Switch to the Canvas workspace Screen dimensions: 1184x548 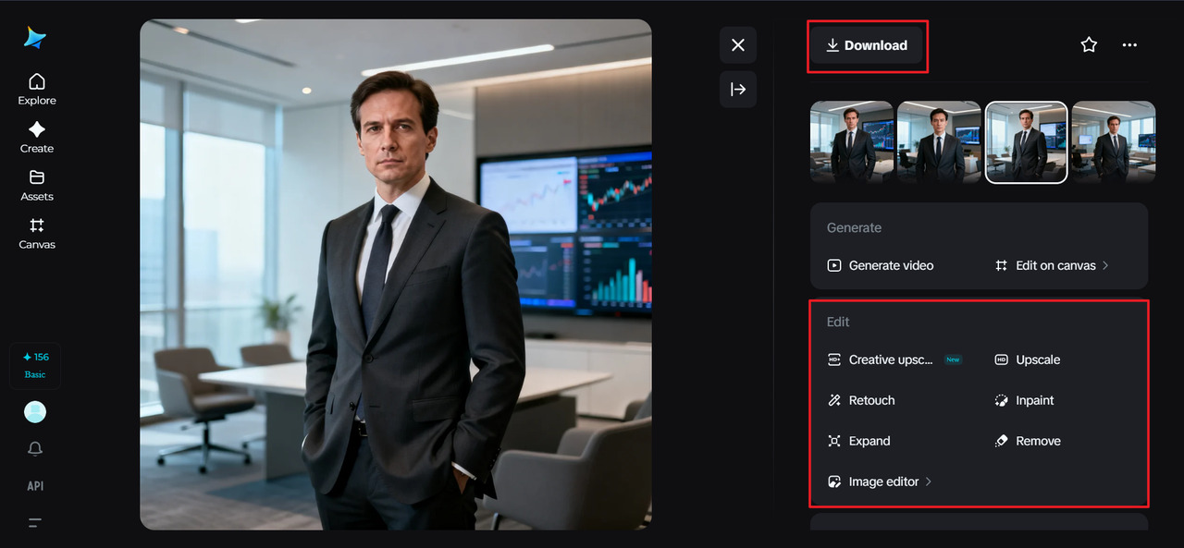click(37, 233)
